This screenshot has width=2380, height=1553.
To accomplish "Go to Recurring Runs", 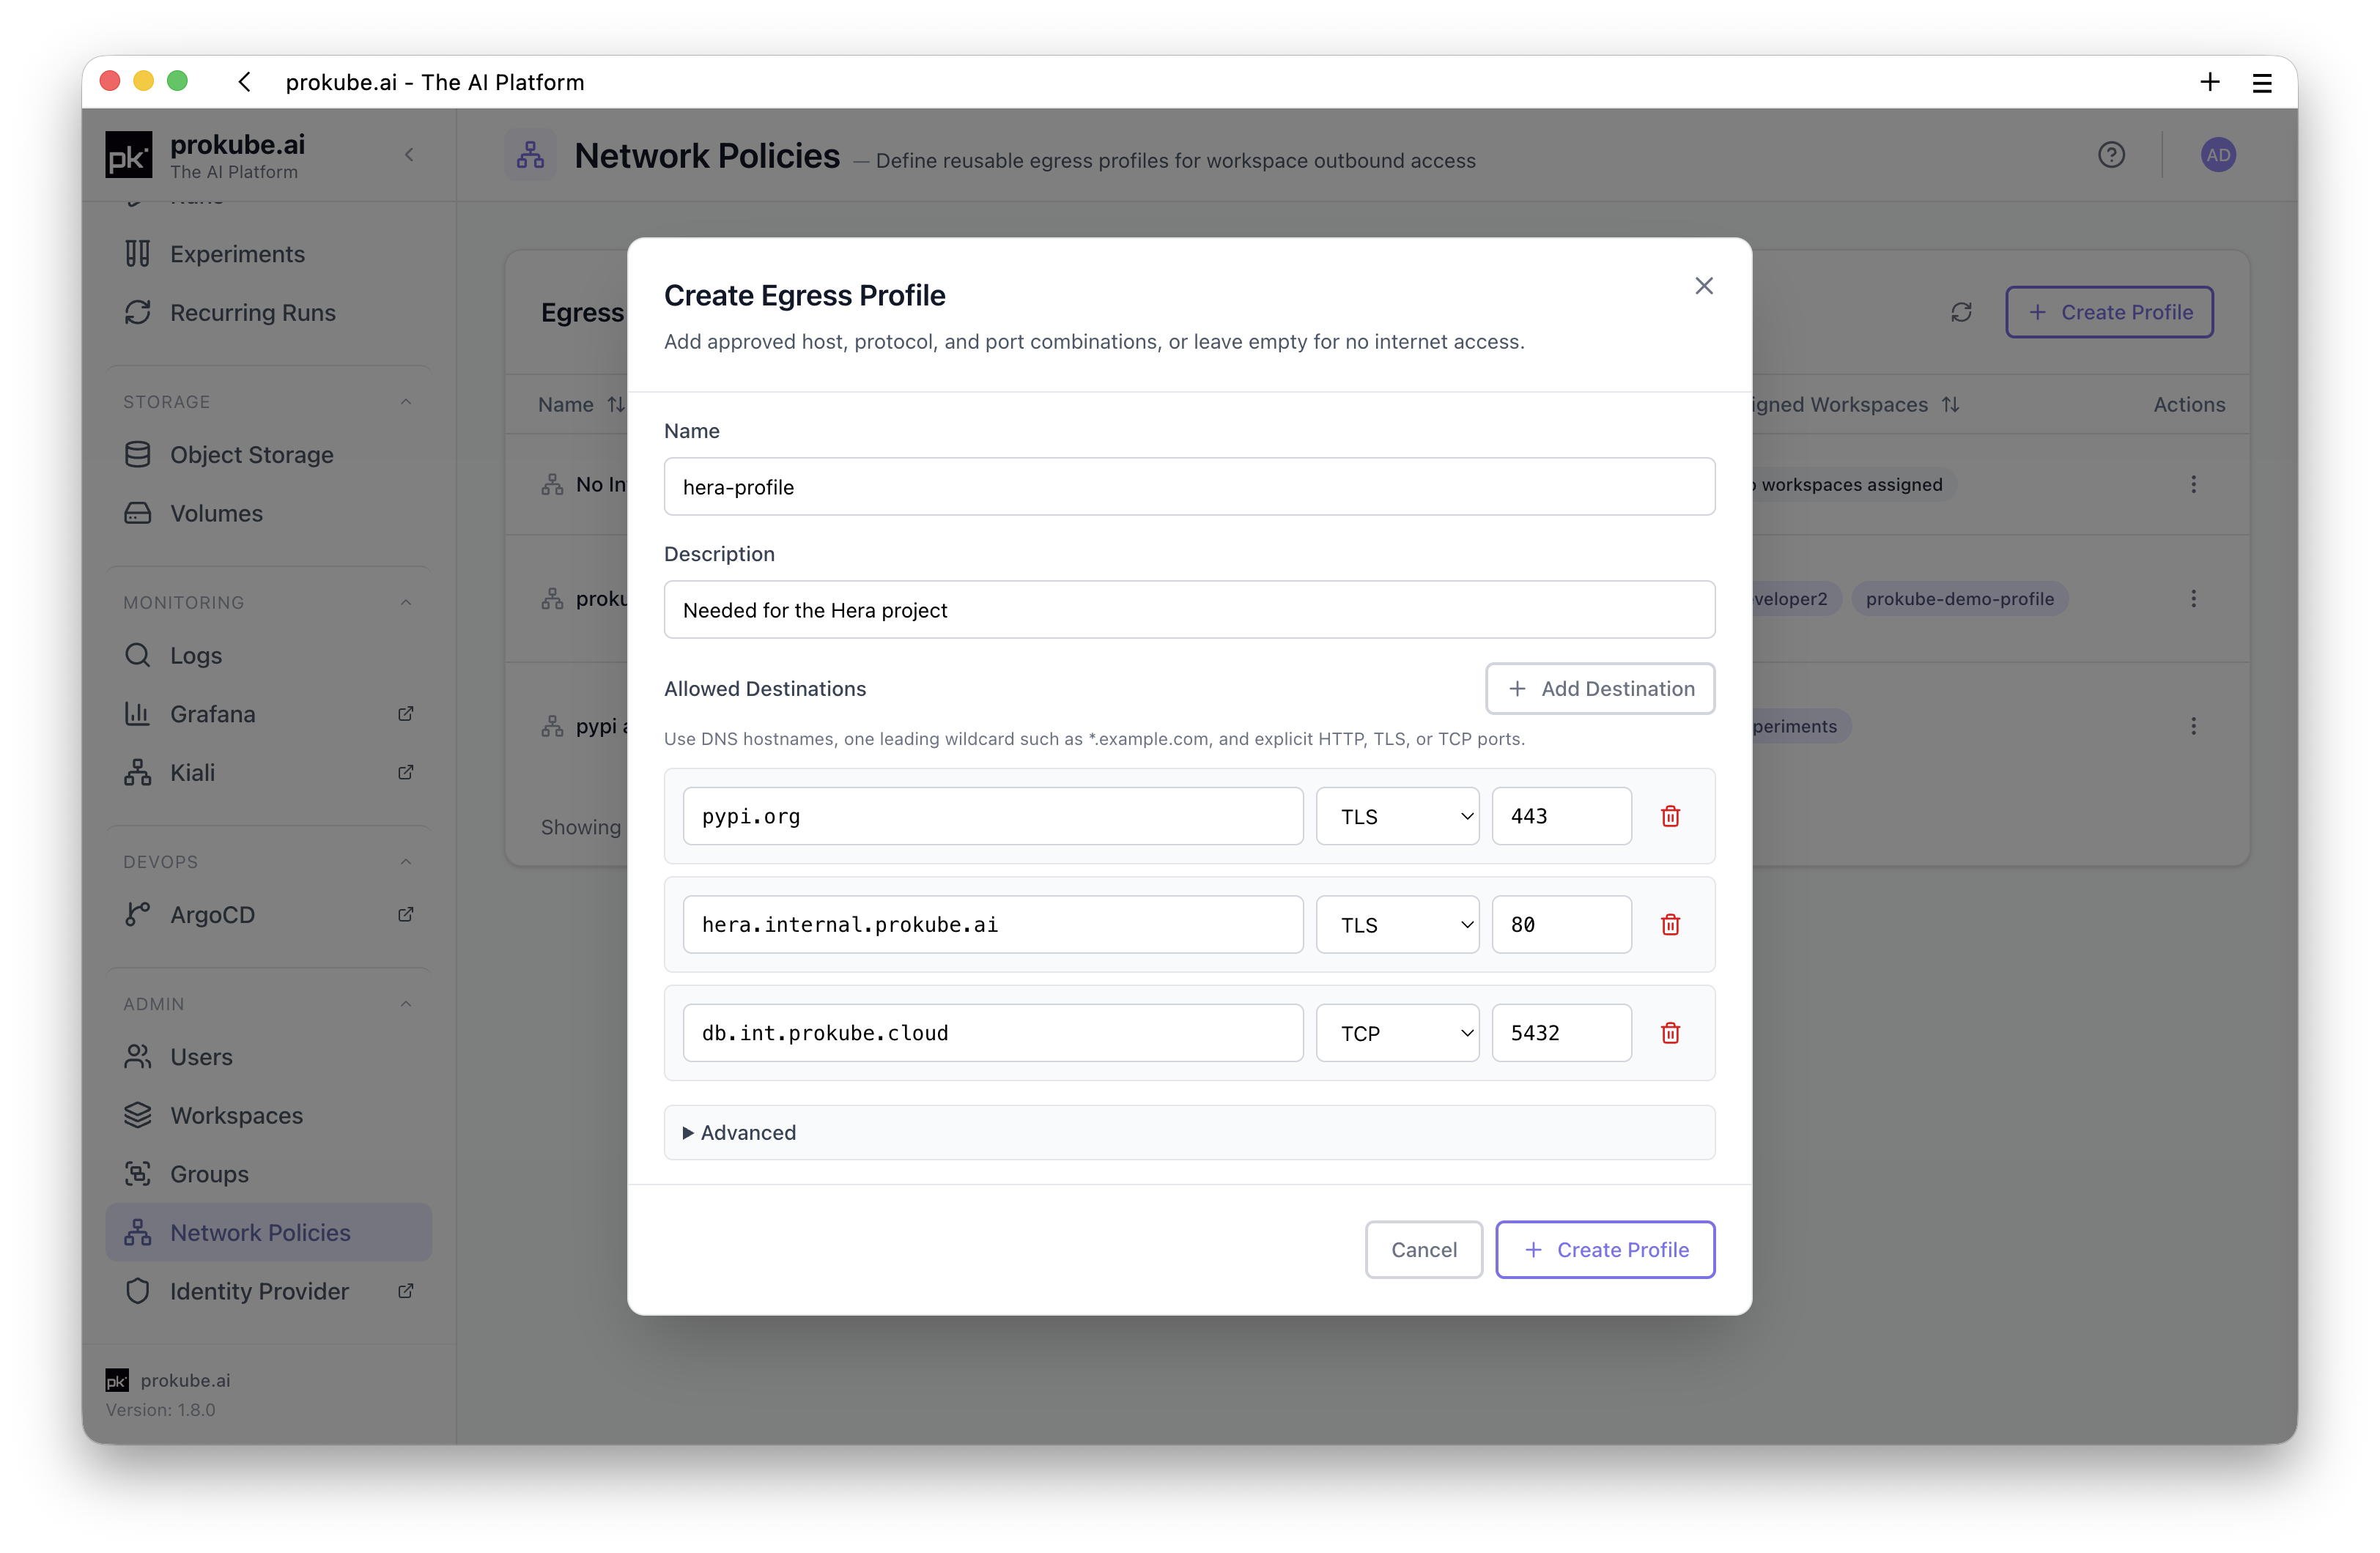I will [268, 312].
